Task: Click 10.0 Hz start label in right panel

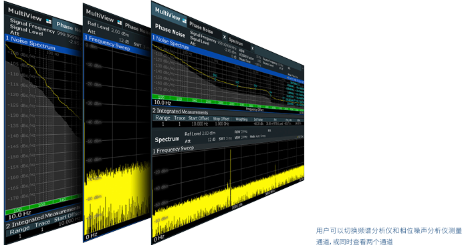Action: click(162, 103)
